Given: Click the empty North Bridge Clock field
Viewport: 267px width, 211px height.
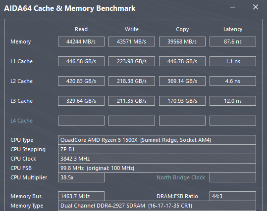Looking at the screenshot, I should pos(233,177).
